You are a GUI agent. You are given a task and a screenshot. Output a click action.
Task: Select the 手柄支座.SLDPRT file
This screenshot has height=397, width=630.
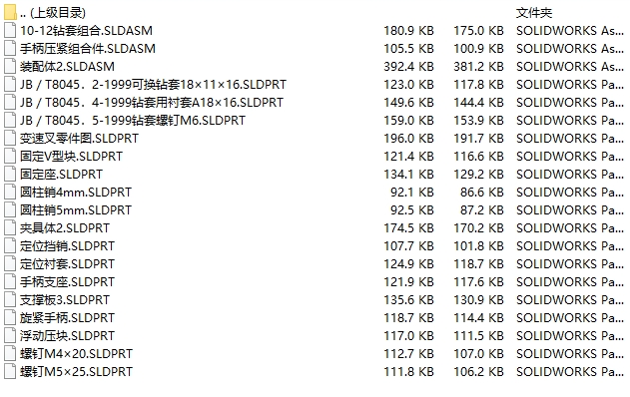click(67, 282)
